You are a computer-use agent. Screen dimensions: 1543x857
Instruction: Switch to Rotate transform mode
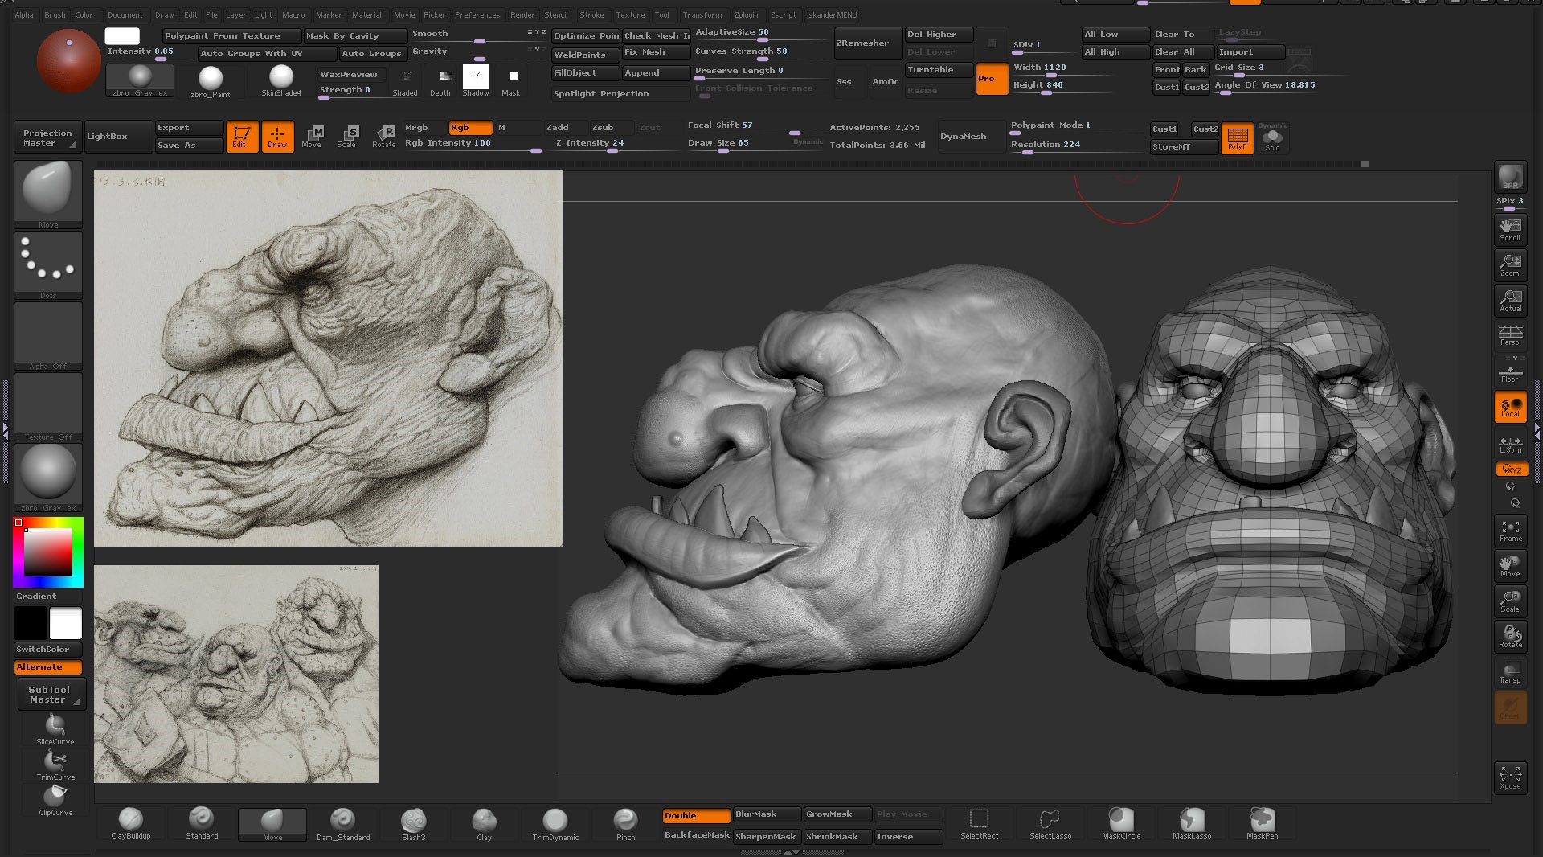(x=383, y=136)
